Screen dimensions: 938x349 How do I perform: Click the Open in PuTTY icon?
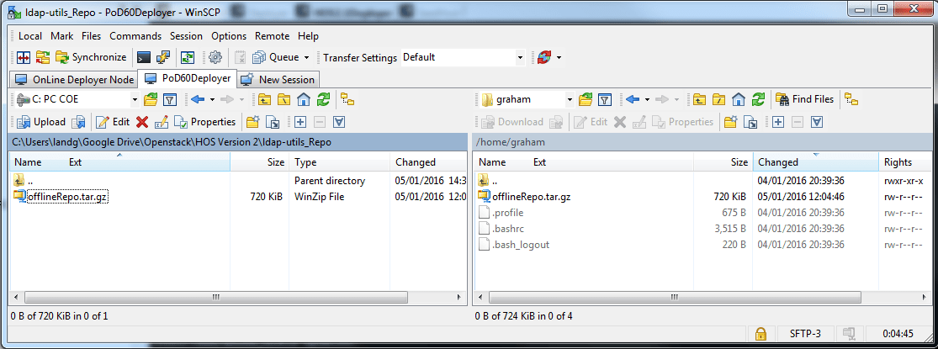[163, 57]
